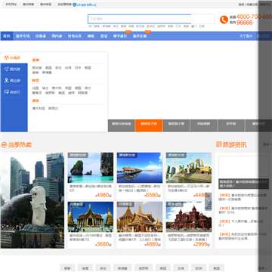Viewport: 272px width, 272px height.
Task: Click the 台湾 tag button at bottom
Action: click(181, 268)
